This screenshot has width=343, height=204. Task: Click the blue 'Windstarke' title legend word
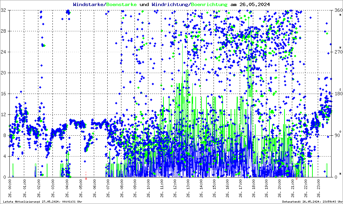coord(89,4)
